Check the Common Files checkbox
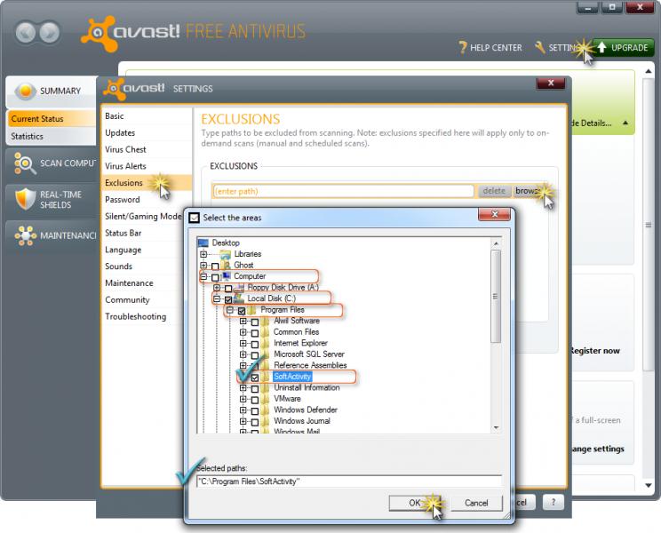Viewport: 661px width, 533px height. [x=255, y=333]
